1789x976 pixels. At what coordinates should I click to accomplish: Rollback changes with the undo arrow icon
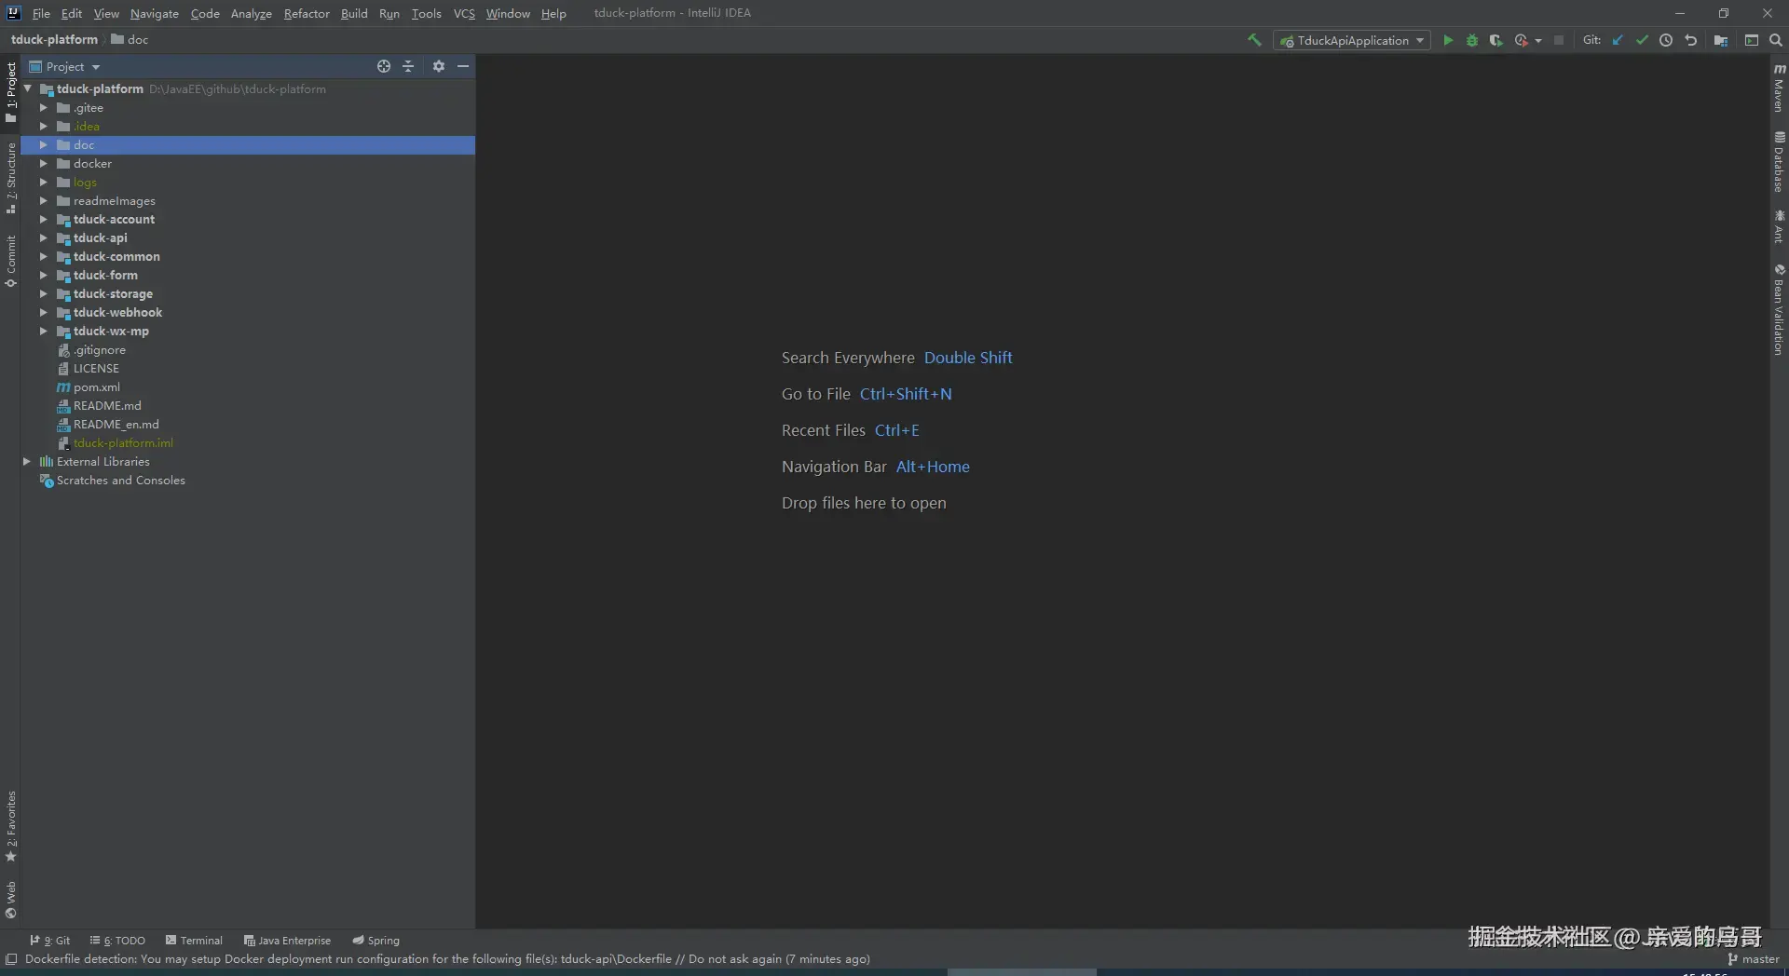click(1691, 40)
